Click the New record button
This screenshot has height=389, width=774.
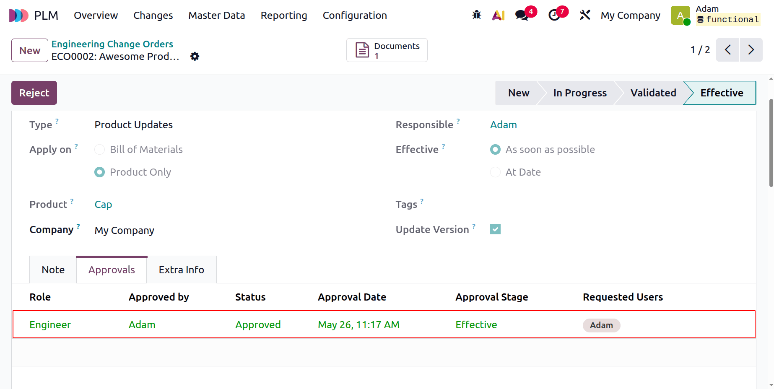(30, 50)
